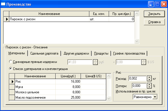The image size is (168, 111).
Task: Click the 16,000 price cell
Action: 68,81
